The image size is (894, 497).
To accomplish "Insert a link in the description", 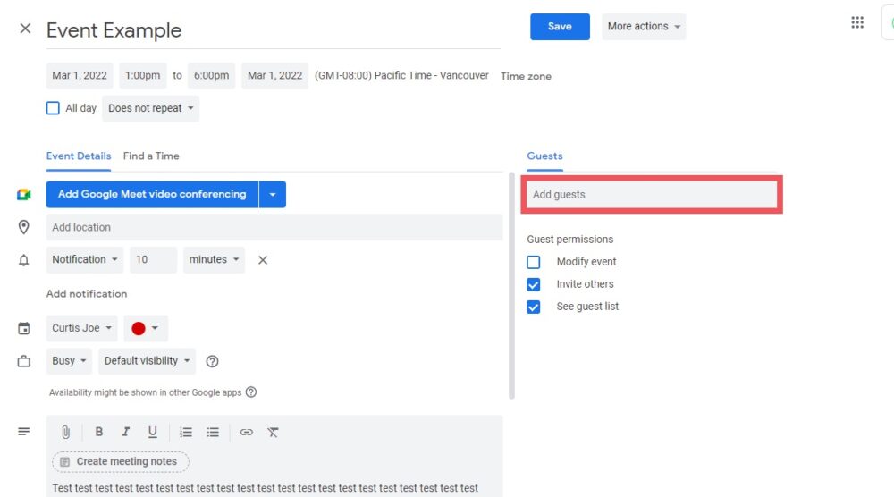I will tap(247, 432).
